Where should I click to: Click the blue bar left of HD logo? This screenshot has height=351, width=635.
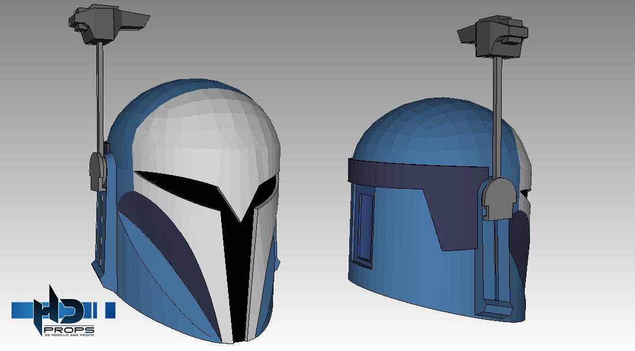click(23, 309)
